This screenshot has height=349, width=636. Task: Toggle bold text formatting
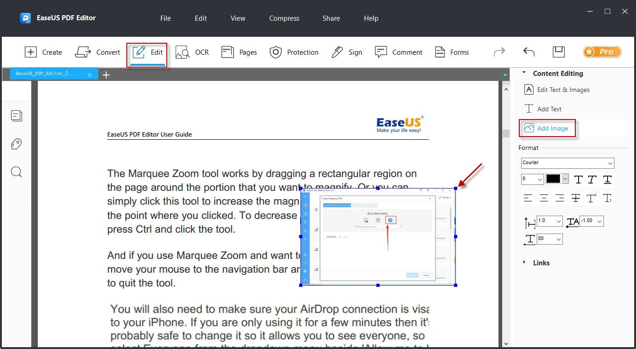point(578,179)
